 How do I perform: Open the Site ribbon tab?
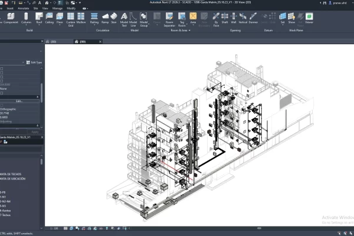click(35, 8)
